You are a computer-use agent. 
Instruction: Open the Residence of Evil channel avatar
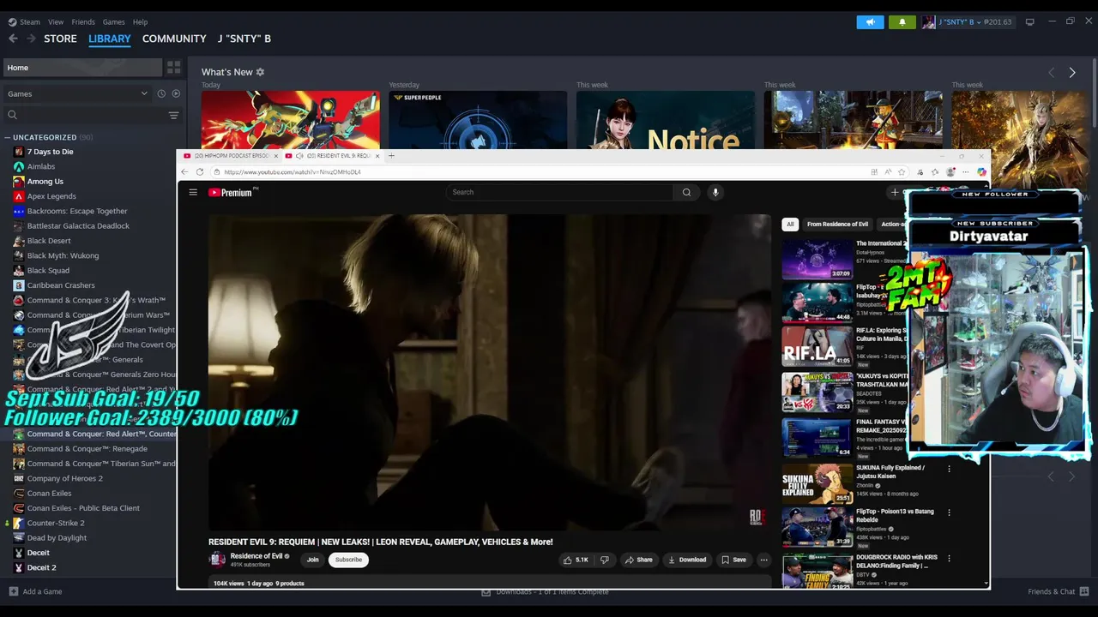click(217, 560)
